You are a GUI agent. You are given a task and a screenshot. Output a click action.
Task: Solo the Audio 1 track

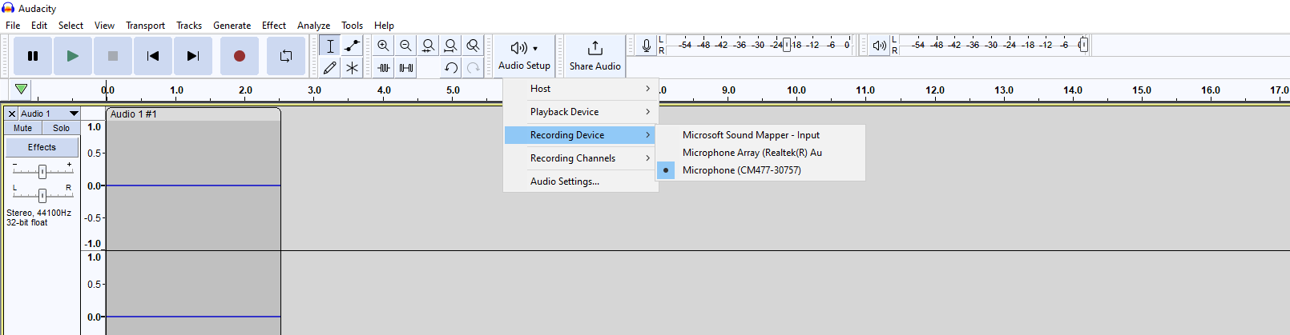[x=62, y=128]
